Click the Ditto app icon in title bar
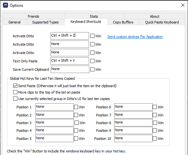This screenshot has height=155, width=188. point(5,5)
